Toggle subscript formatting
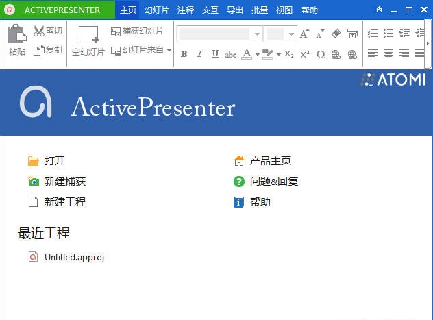This screenshot has width=433, height=320. point(289,54)
